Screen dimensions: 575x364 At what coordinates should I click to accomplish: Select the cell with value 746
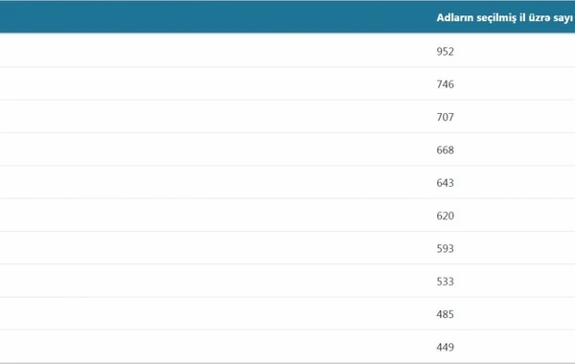446,84
